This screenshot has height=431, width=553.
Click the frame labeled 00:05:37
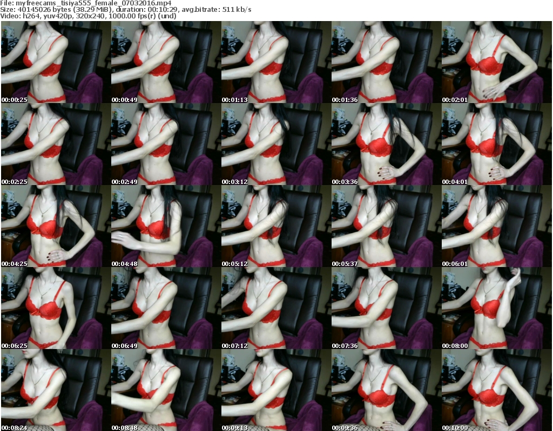click(386, 226)
